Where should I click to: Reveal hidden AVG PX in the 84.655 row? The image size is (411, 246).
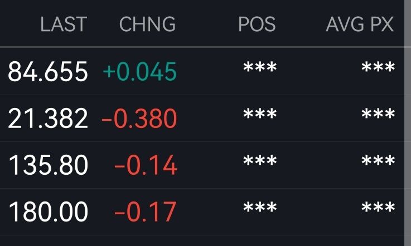click(378, 67)
